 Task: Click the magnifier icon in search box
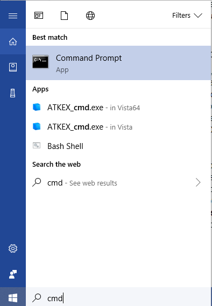(37, 297)
